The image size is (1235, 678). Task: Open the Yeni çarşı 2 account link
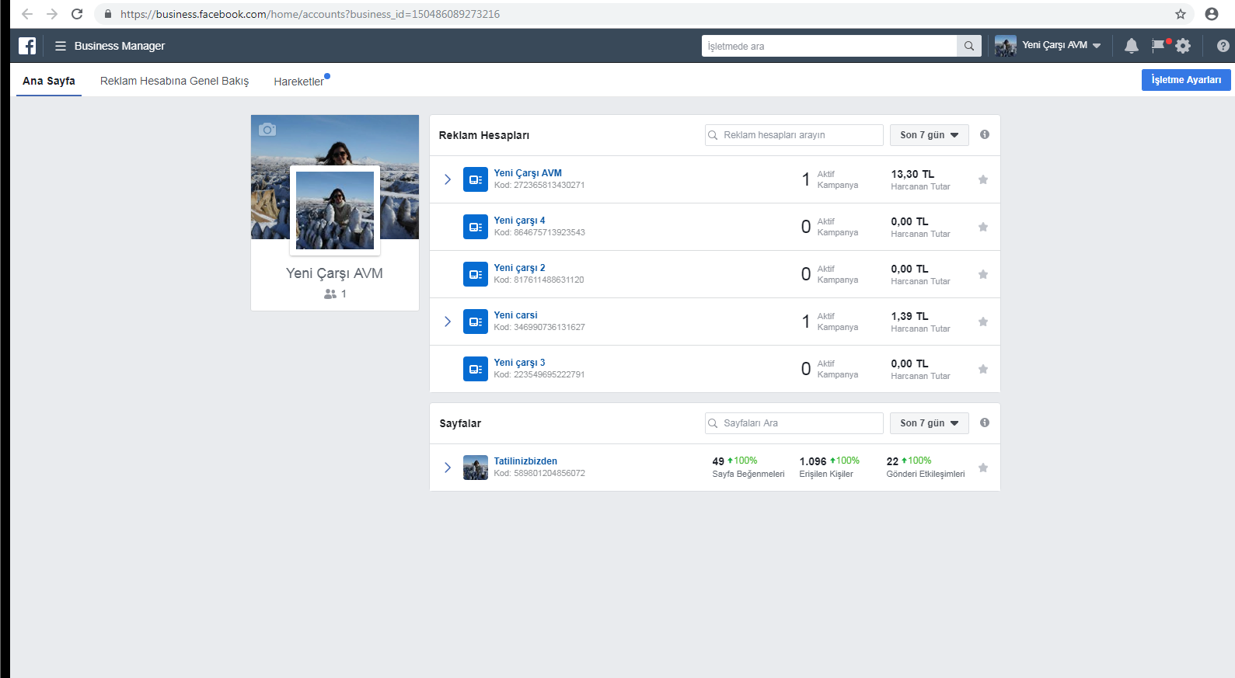[x=519, y=268]
